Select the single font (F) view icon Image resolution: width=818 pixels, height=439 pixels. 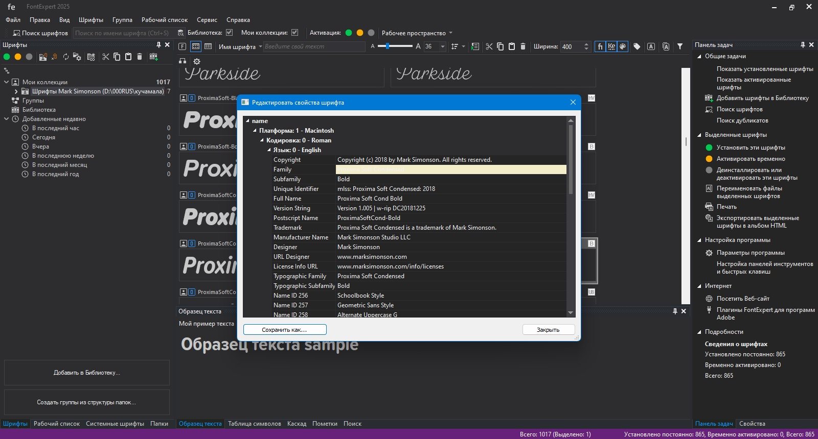(x=183, y=46)
